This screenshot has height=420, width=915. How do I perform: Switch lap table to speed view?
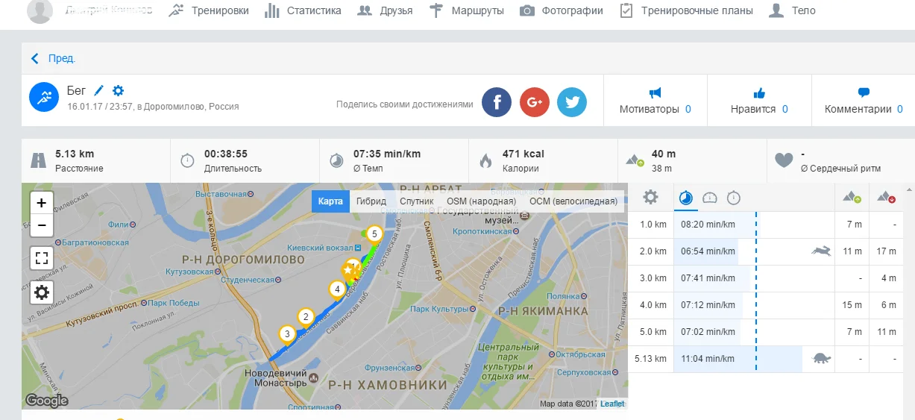coord(710,198)
